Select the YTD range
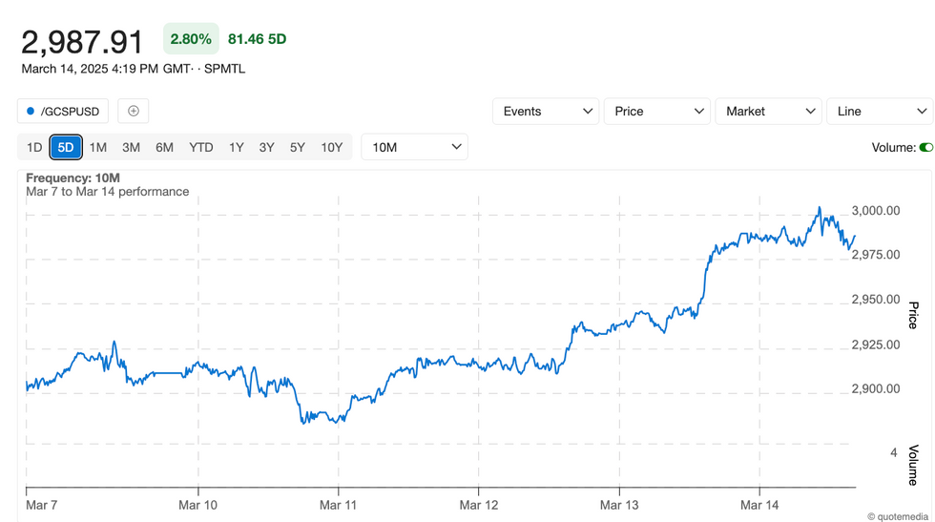The image size is (935, 522). (x=200, y=147)
